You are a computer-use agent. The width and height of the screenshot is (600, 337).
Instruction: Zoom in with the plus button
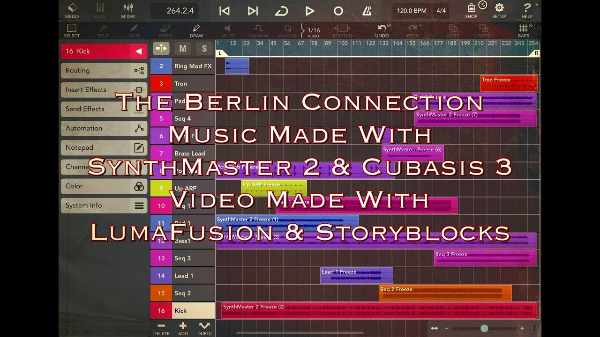(x=522, y=329)
